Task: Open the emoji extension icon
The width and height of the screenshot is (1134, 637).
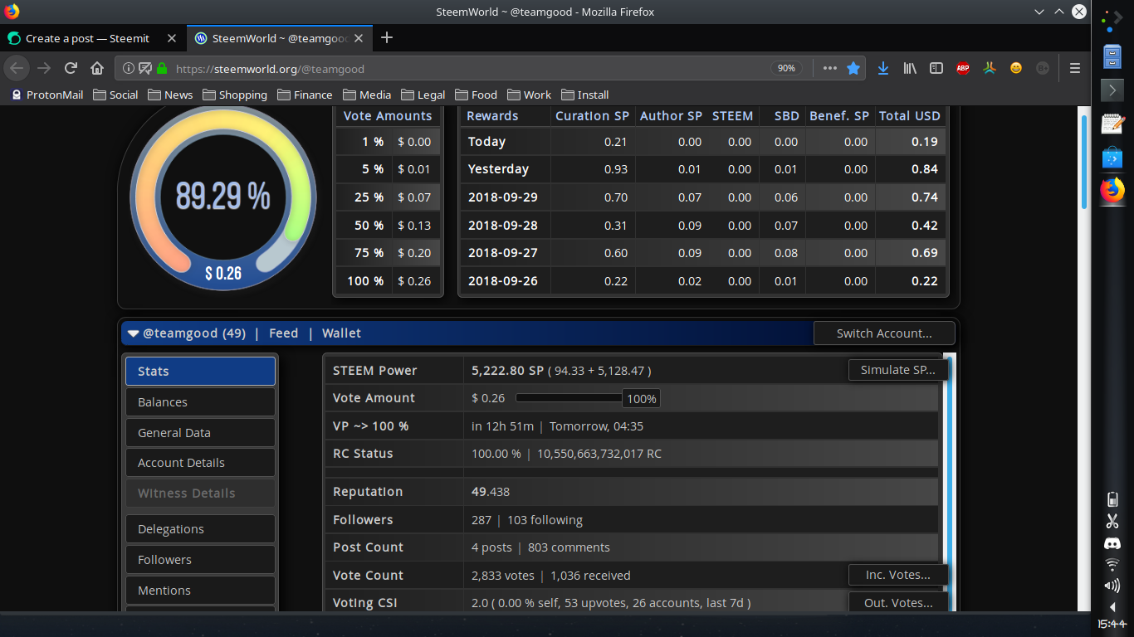Action: coord(1015,69)
